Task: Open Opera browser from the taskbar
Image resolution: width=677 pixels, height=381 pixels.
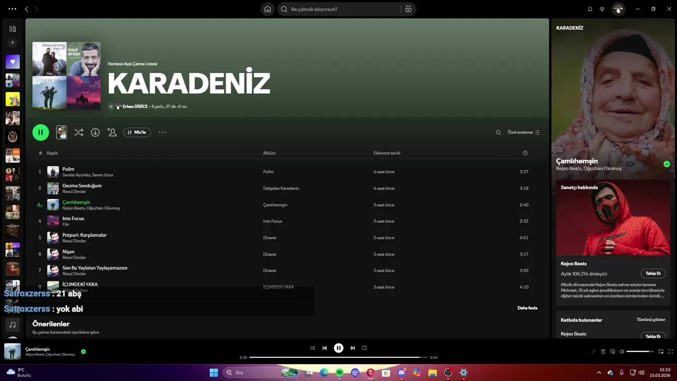Action: (371, 373)
